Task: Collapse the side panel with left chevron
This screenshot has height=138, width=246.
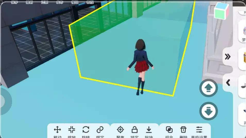Action: tap(228, 82)
